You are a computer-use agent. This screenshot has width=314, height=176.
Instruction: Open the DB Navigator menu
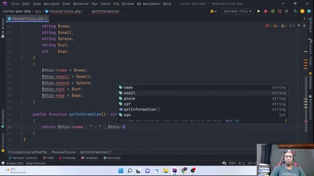[149, 3]
